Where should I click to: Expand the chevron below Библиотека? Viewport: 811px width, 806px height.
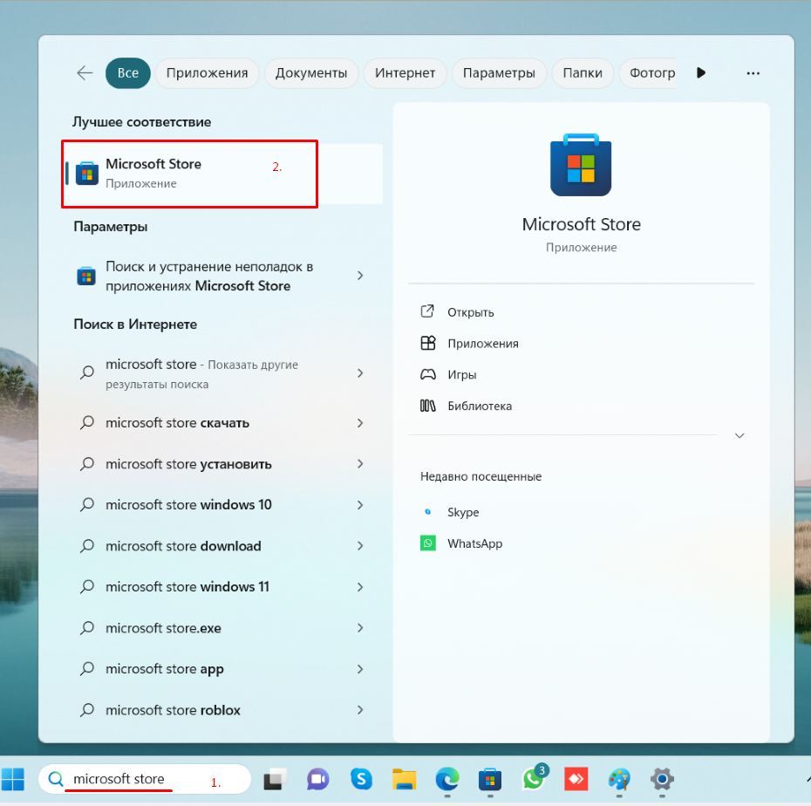[739, 435]
